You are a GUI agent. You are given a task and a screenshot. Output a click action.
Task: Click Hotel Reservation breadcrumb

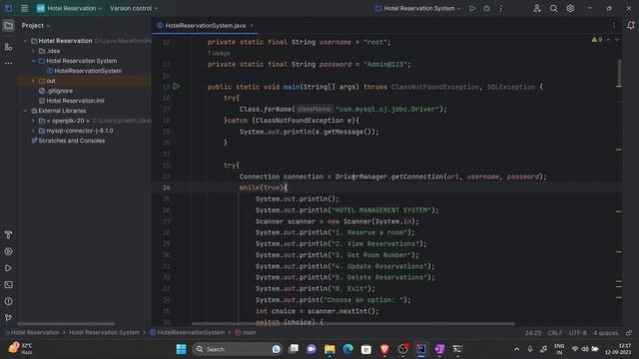tap(35, 332)
